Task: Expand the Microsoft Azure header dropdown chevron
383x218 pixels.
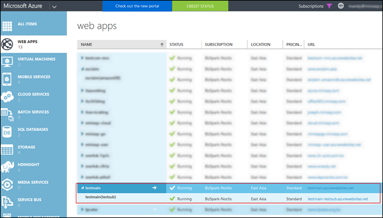Action: (x=54, y=7)
